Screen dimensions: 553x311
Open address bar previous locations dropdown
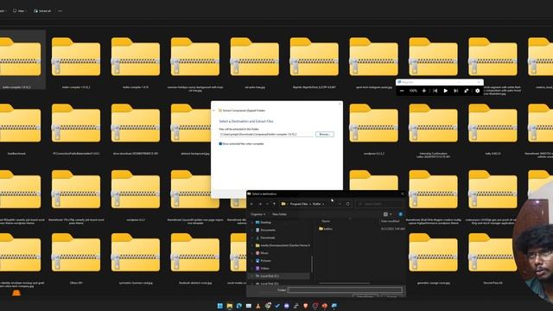(340, 204)
